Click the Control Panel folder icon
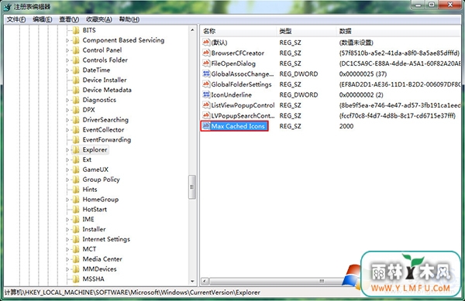The height and width of the screenshot is (301, 465). [x=76, y=50]
